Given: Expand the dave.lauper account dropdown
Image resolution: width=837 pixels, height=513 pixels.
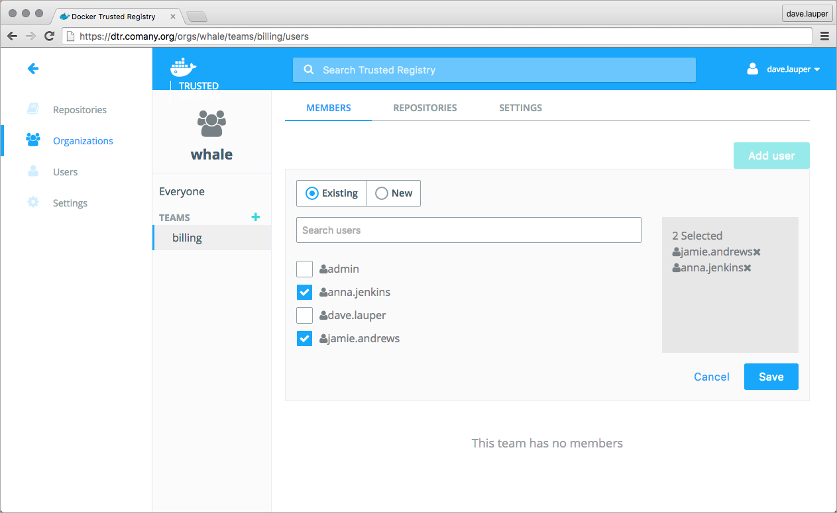Looking at the screenshot, I should coord(793,70).
